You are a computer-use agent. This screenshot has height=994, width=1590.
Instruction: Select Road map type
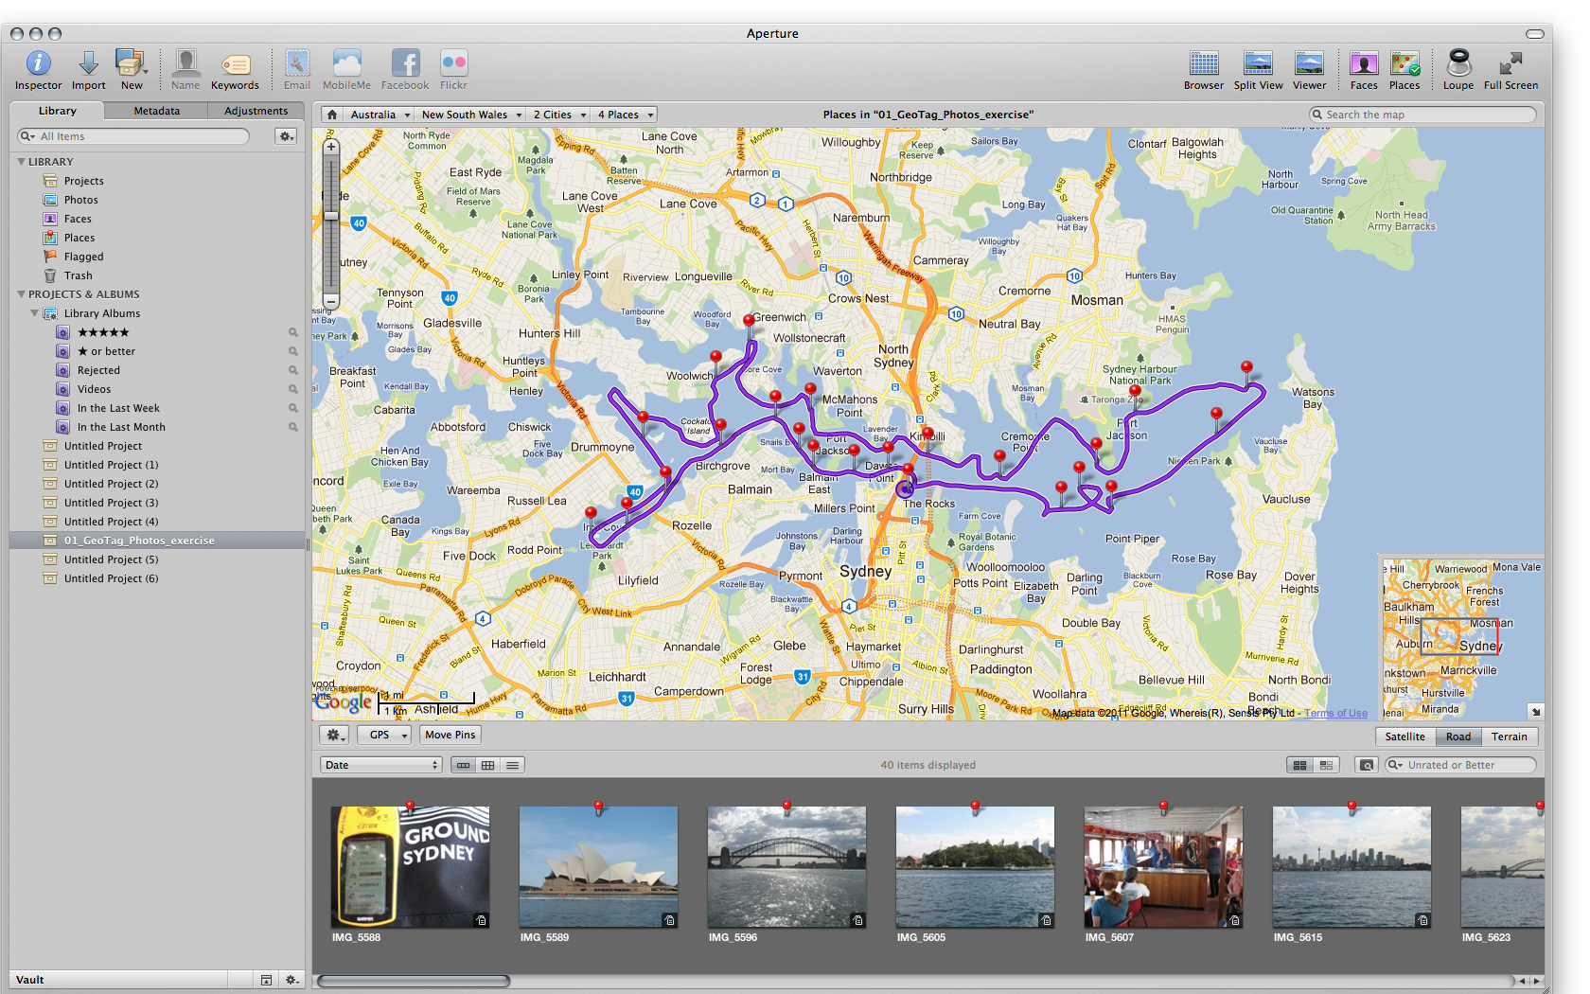tap(1458, 737)
